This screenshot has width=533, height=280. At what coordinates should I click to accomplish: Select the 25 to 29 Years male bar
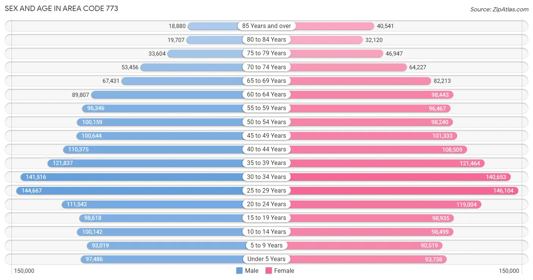[x=141, y=191]
